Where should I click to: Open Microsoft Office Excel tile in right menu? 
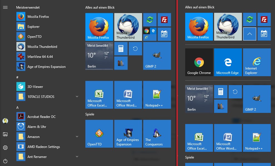[199, 138]
